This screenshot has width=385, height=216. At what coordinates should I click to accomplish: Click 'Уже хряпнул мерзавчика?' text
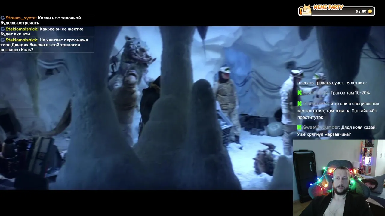(324, 134)
